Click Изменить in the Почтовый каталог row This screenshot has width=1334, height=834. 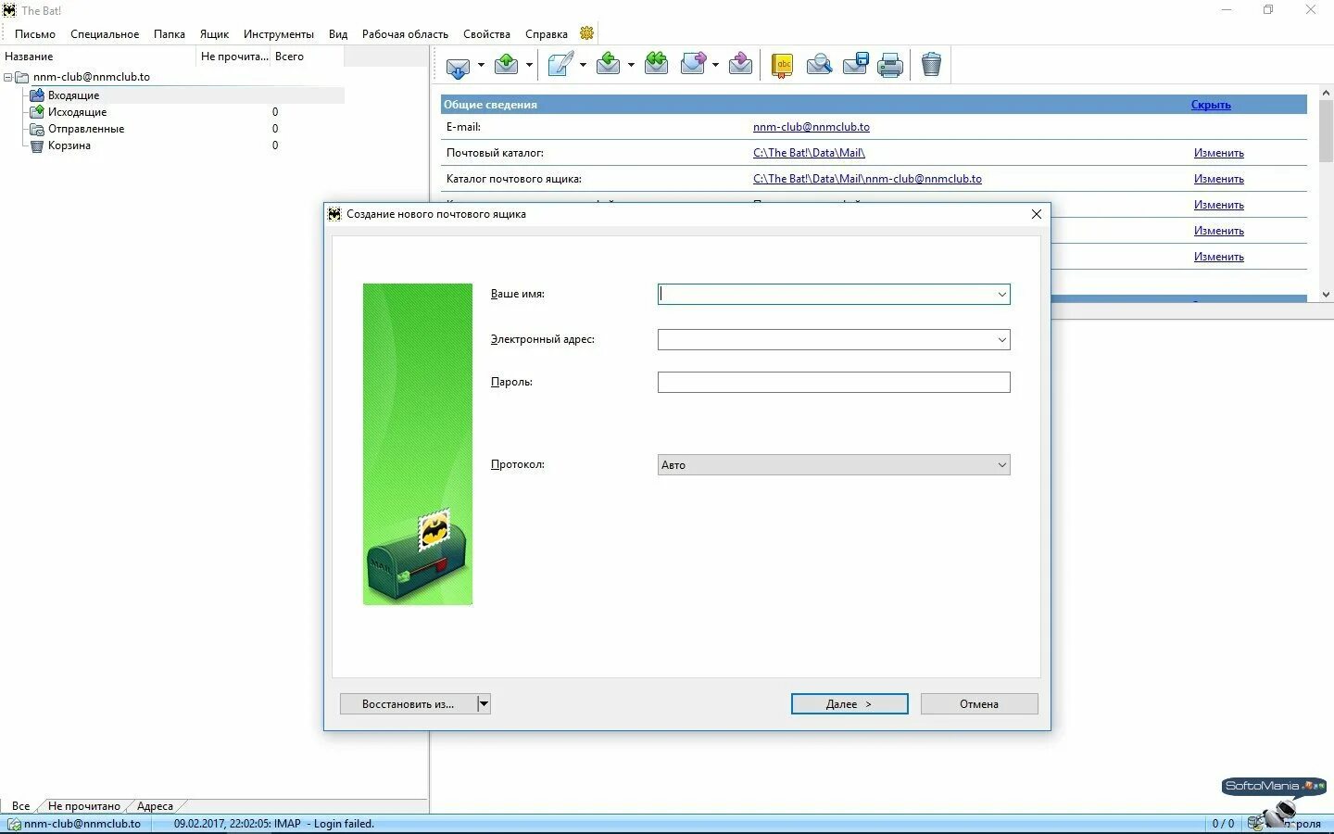point(1219,153)
